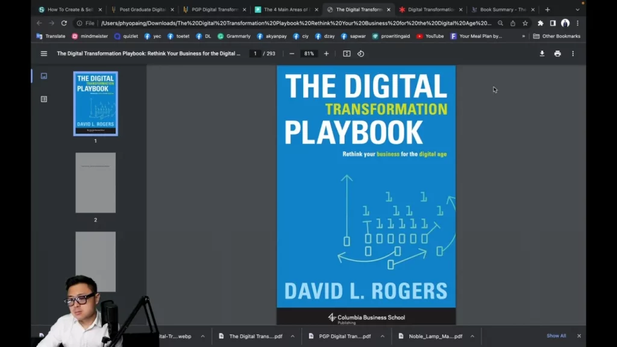This screenshot has height=347, width=617.
Task: Open Chrome three-dot menu
Action: pyautogui.click(x=578, y=23)
